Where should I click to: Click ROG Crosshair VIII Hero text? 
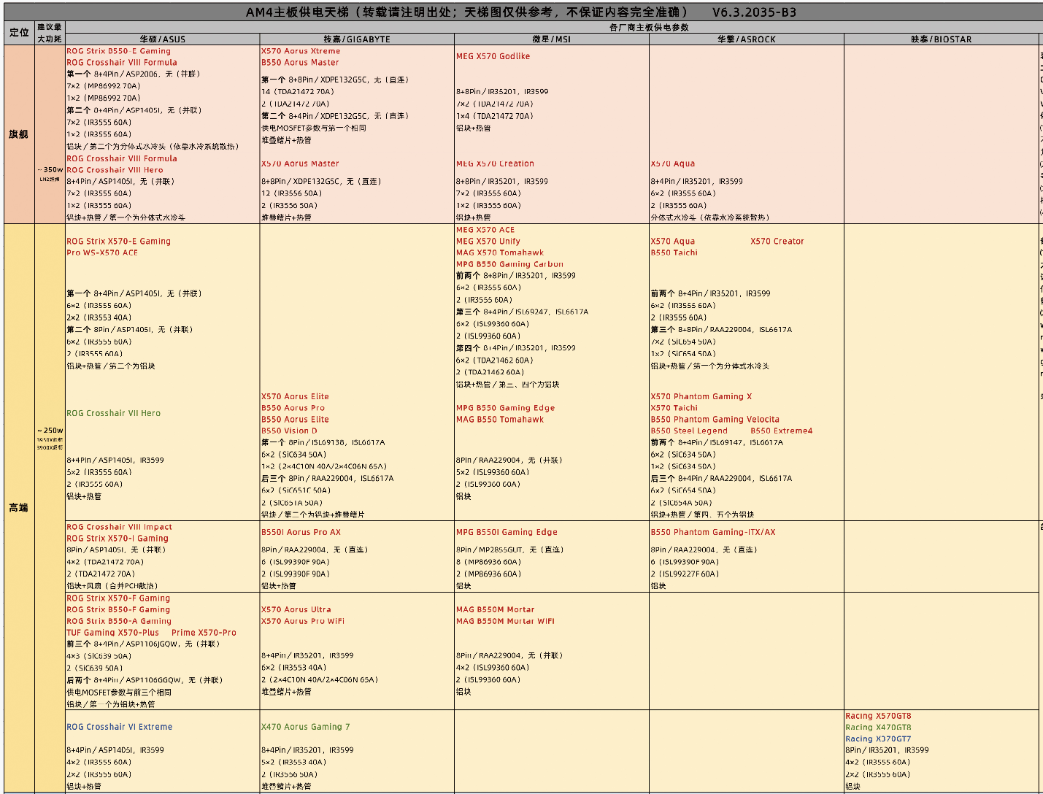[115, 170]
